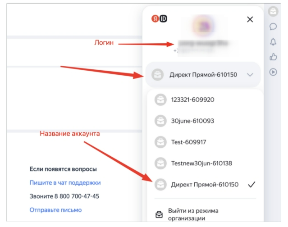Open the chat bubble icon in sidebar
Screen dimensions: 288x227
(x=273, y=27)
